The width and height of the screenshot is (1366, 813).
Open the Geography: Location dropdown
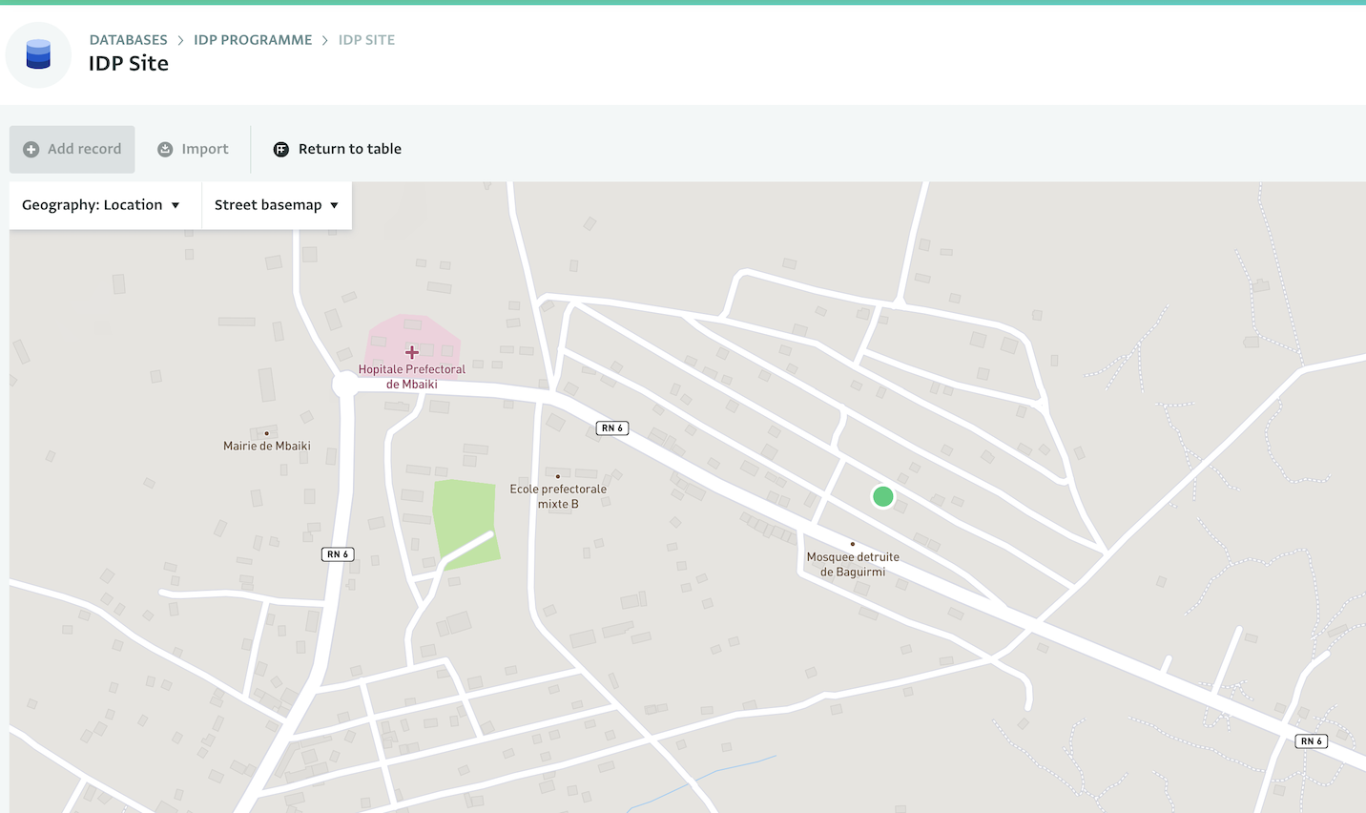point(105,205)
